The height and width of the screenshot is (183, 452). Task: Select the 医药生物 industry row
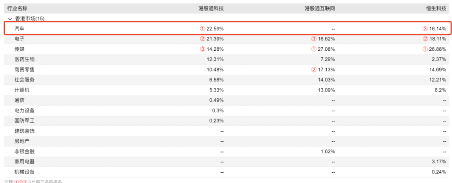point(25,59)
